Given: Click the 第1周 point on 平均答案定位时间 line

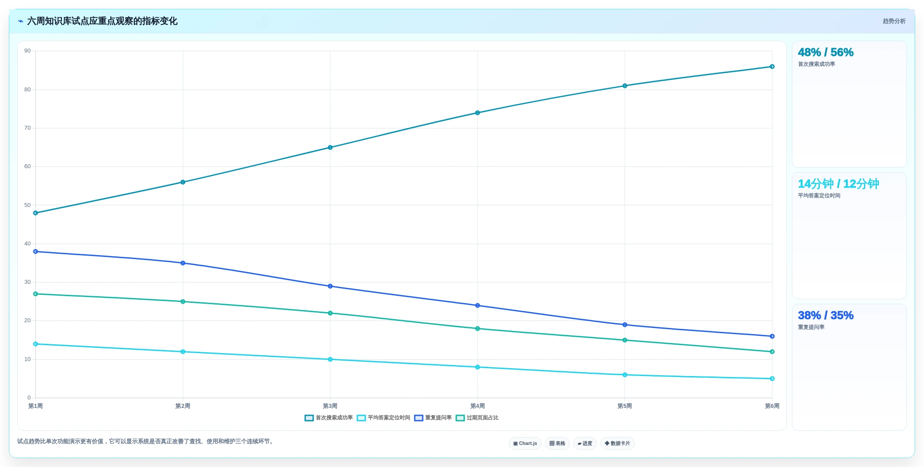Looking at the screenshot, I should 36,344.
